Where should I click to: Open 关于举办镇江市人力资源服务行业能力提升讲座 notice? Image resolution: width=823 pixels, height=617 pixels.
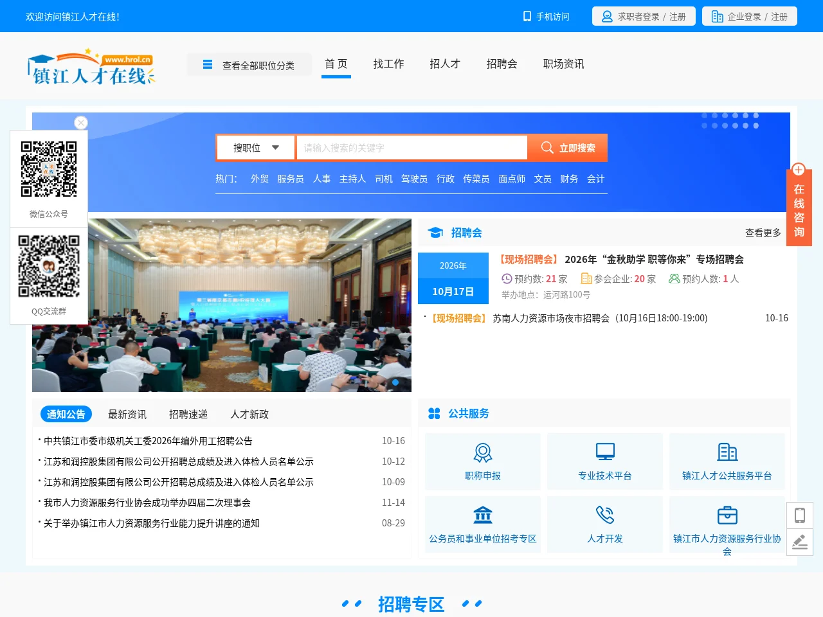(152, 523)
